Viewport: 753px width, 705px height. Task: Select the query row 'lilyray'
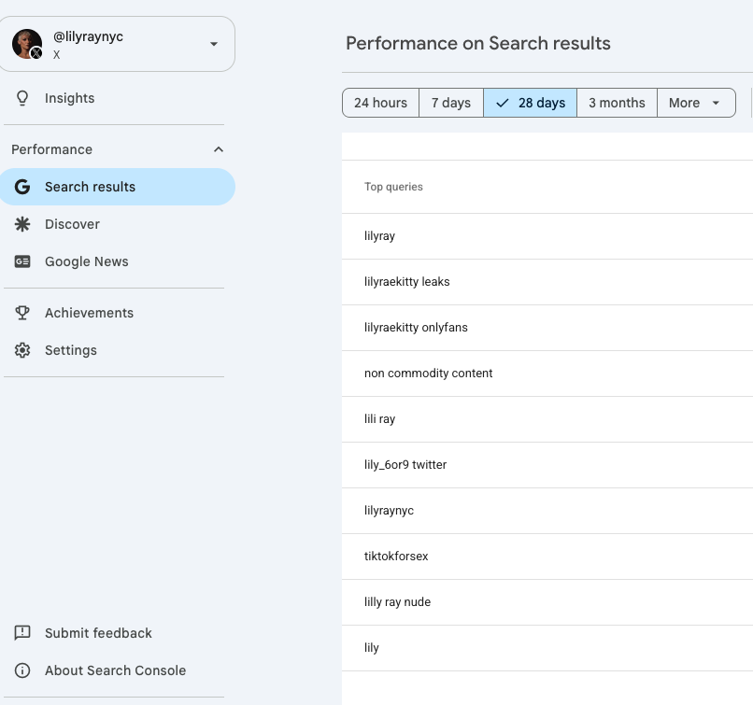(547, 236)
